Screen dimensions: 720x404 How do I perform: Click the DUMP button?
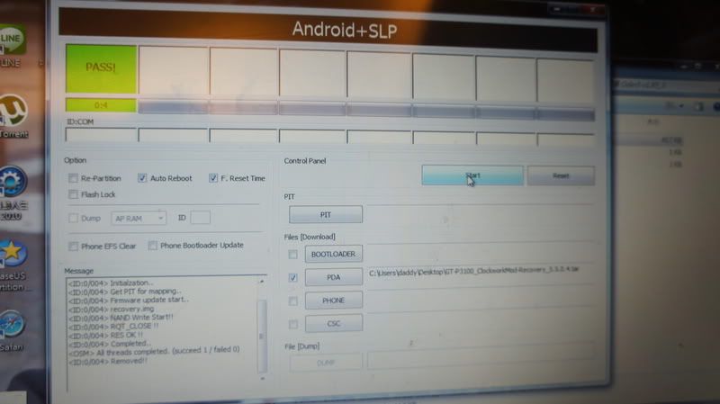point(326,363)
